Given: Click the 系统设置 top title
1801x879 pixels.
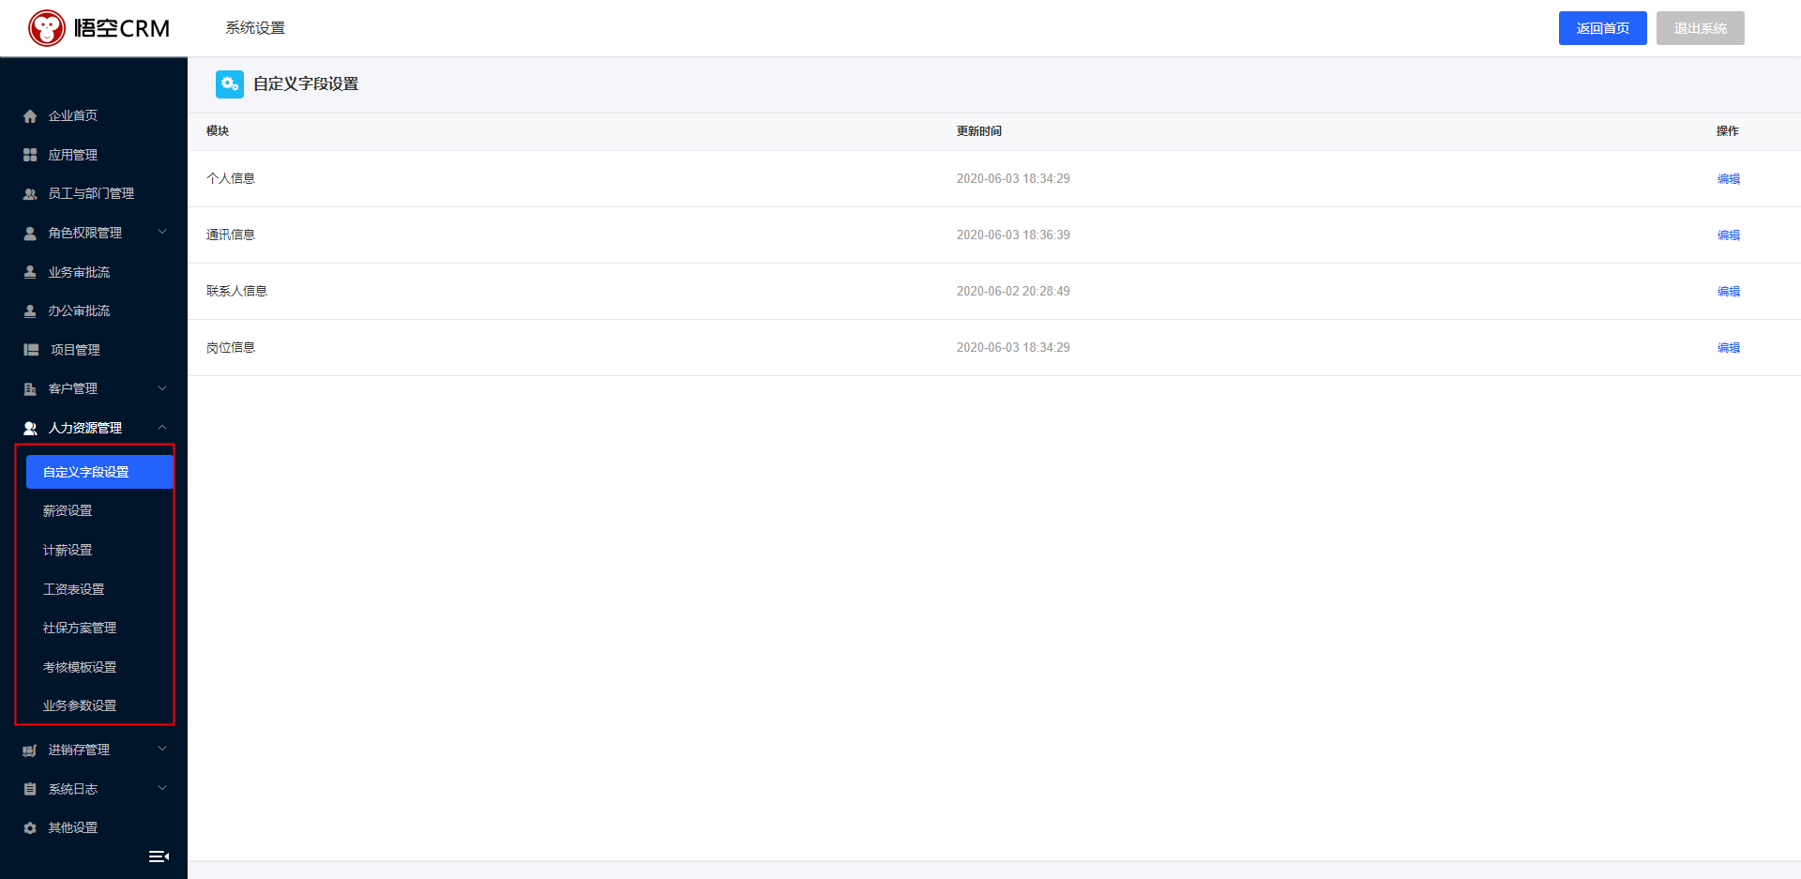Looking at the screenshot, I should click(x=255, y=28).
